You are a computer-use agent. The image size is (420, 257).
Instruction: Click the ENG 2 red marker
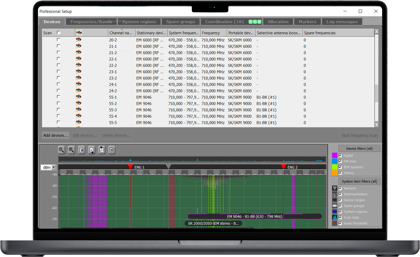(283, 167)
